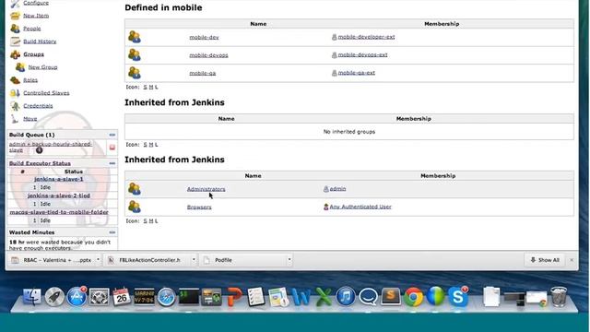Open the jenkins-a-slave-2-tied executor link
The height and width of the screenshot is (332, 590).
(59, 196)
